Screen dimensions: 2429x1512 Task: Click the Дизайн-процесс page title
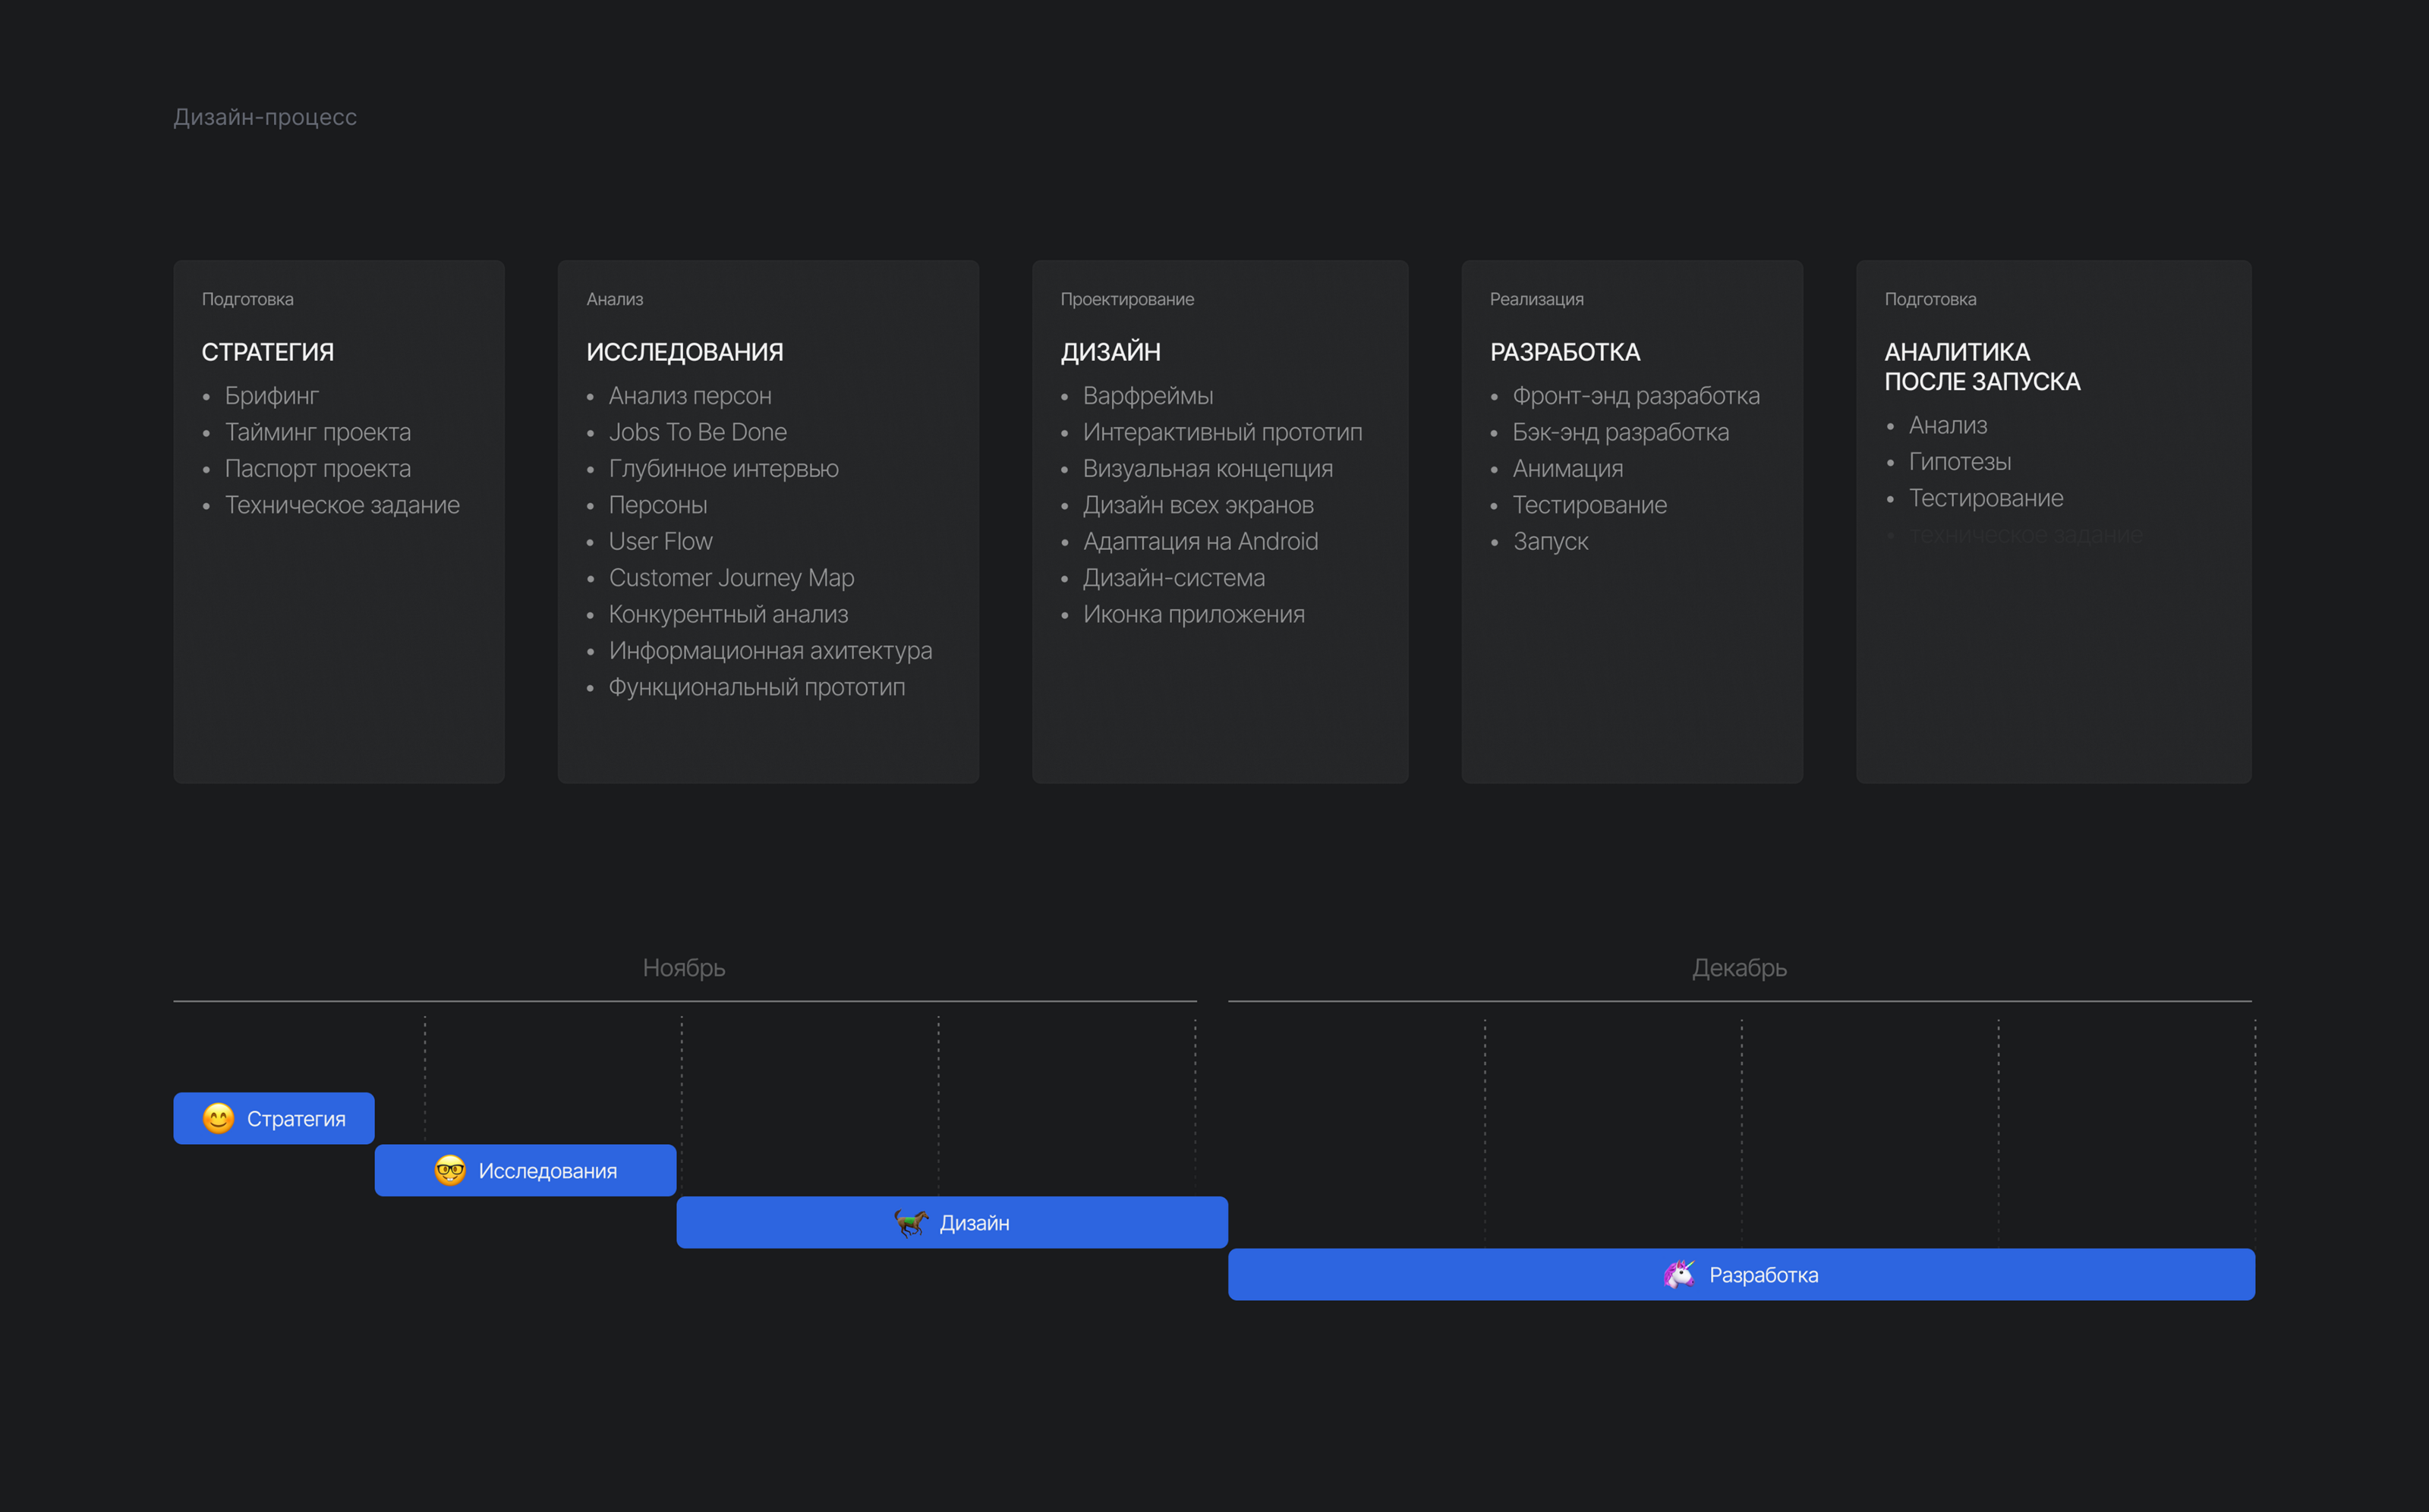tap(265, 117)
